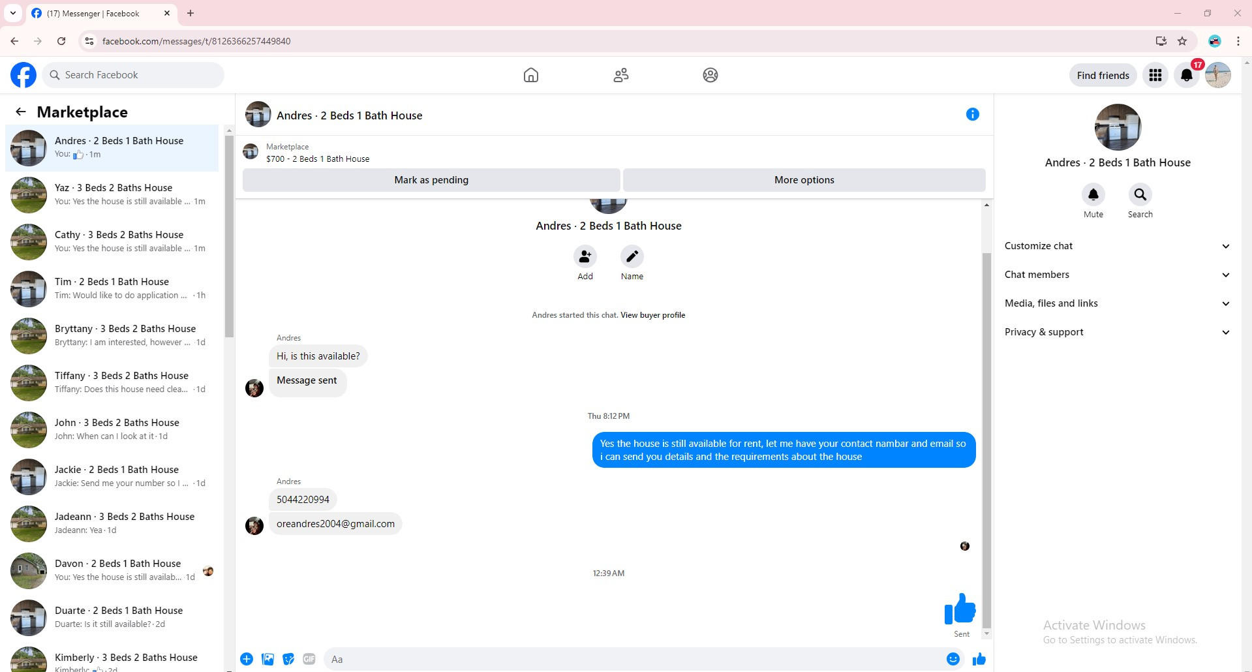Add people to the chat

coord(585,256)
